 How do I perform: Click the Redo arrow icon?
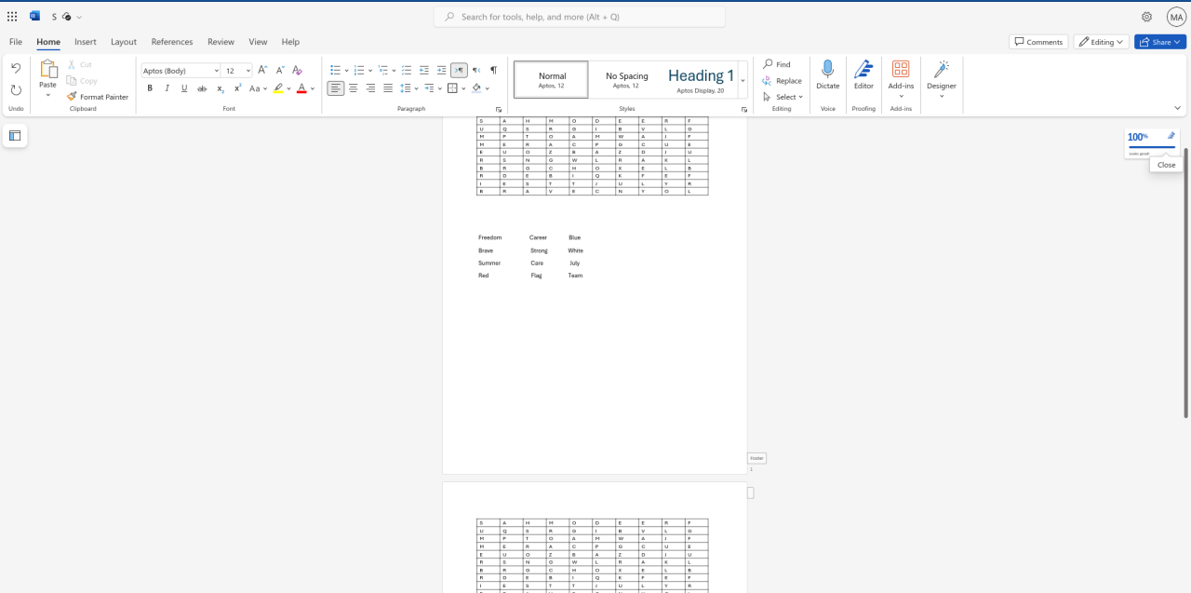16,90
